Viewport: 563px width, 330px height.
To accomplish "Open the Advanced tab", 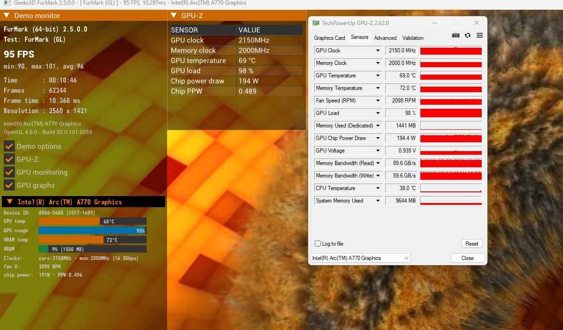I will [x=385, y=38].
